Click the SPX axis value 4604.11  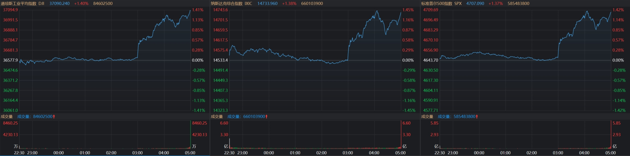(431, 90)
